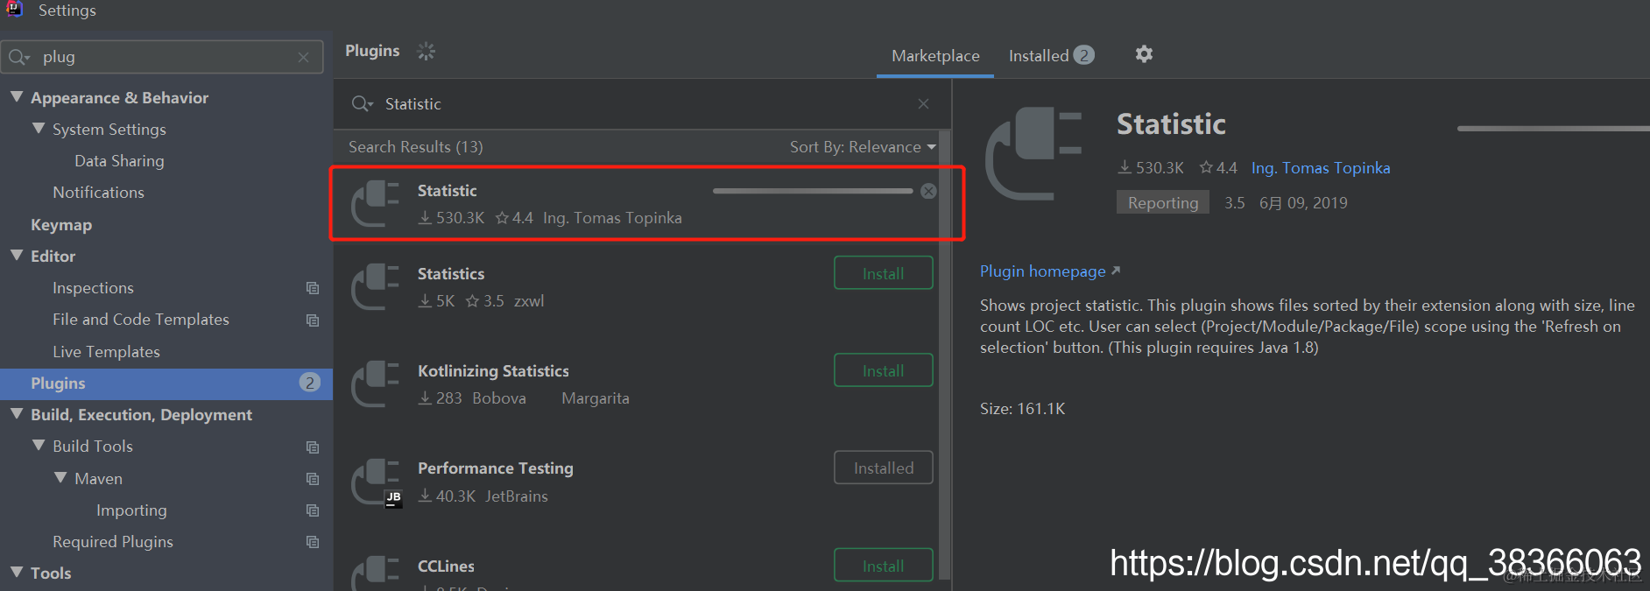Click the Plugins update count badge in sidebar

(x=309, y=383)
